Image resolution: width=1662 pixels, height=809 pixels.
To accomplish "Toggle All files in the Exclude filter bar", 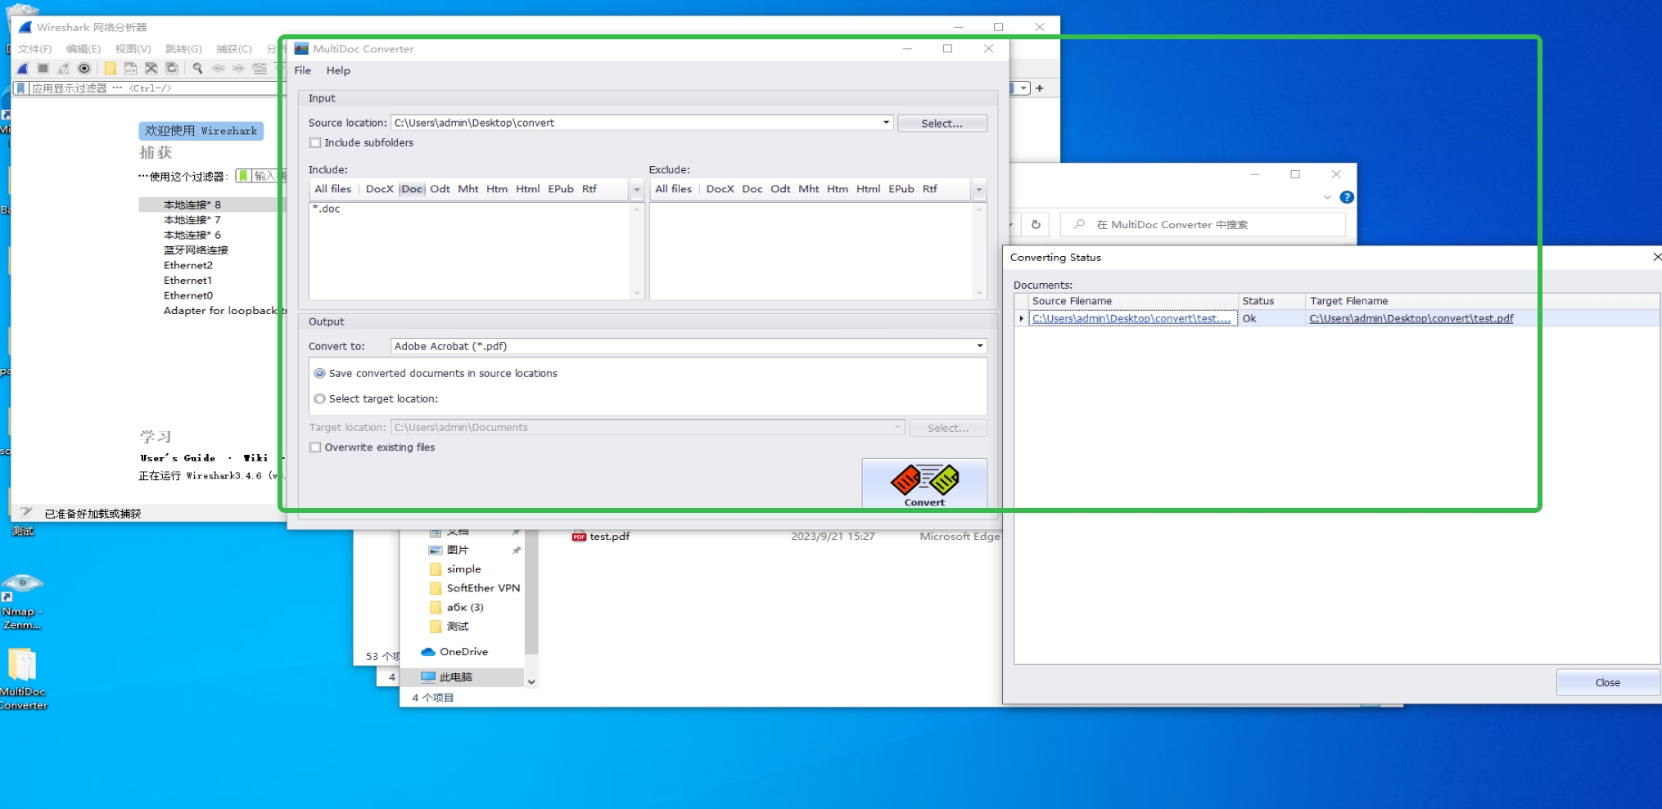I will coord(674,189).
